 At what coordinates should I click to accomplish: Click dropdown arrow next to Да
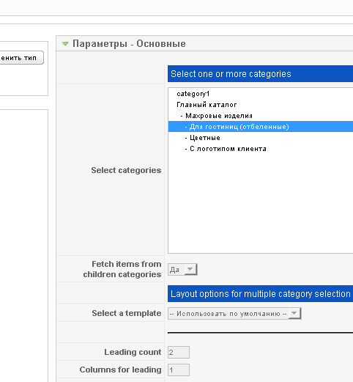click(x=190, y=269)
